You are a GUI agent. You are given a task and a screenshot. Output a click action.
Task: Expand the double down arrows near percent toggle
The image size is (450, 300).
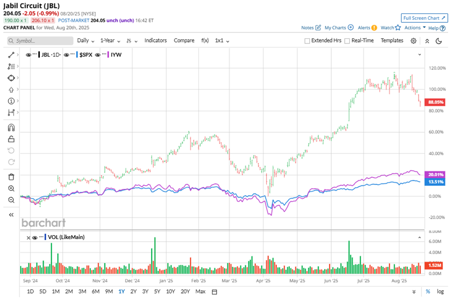click(x=414, y=292)
